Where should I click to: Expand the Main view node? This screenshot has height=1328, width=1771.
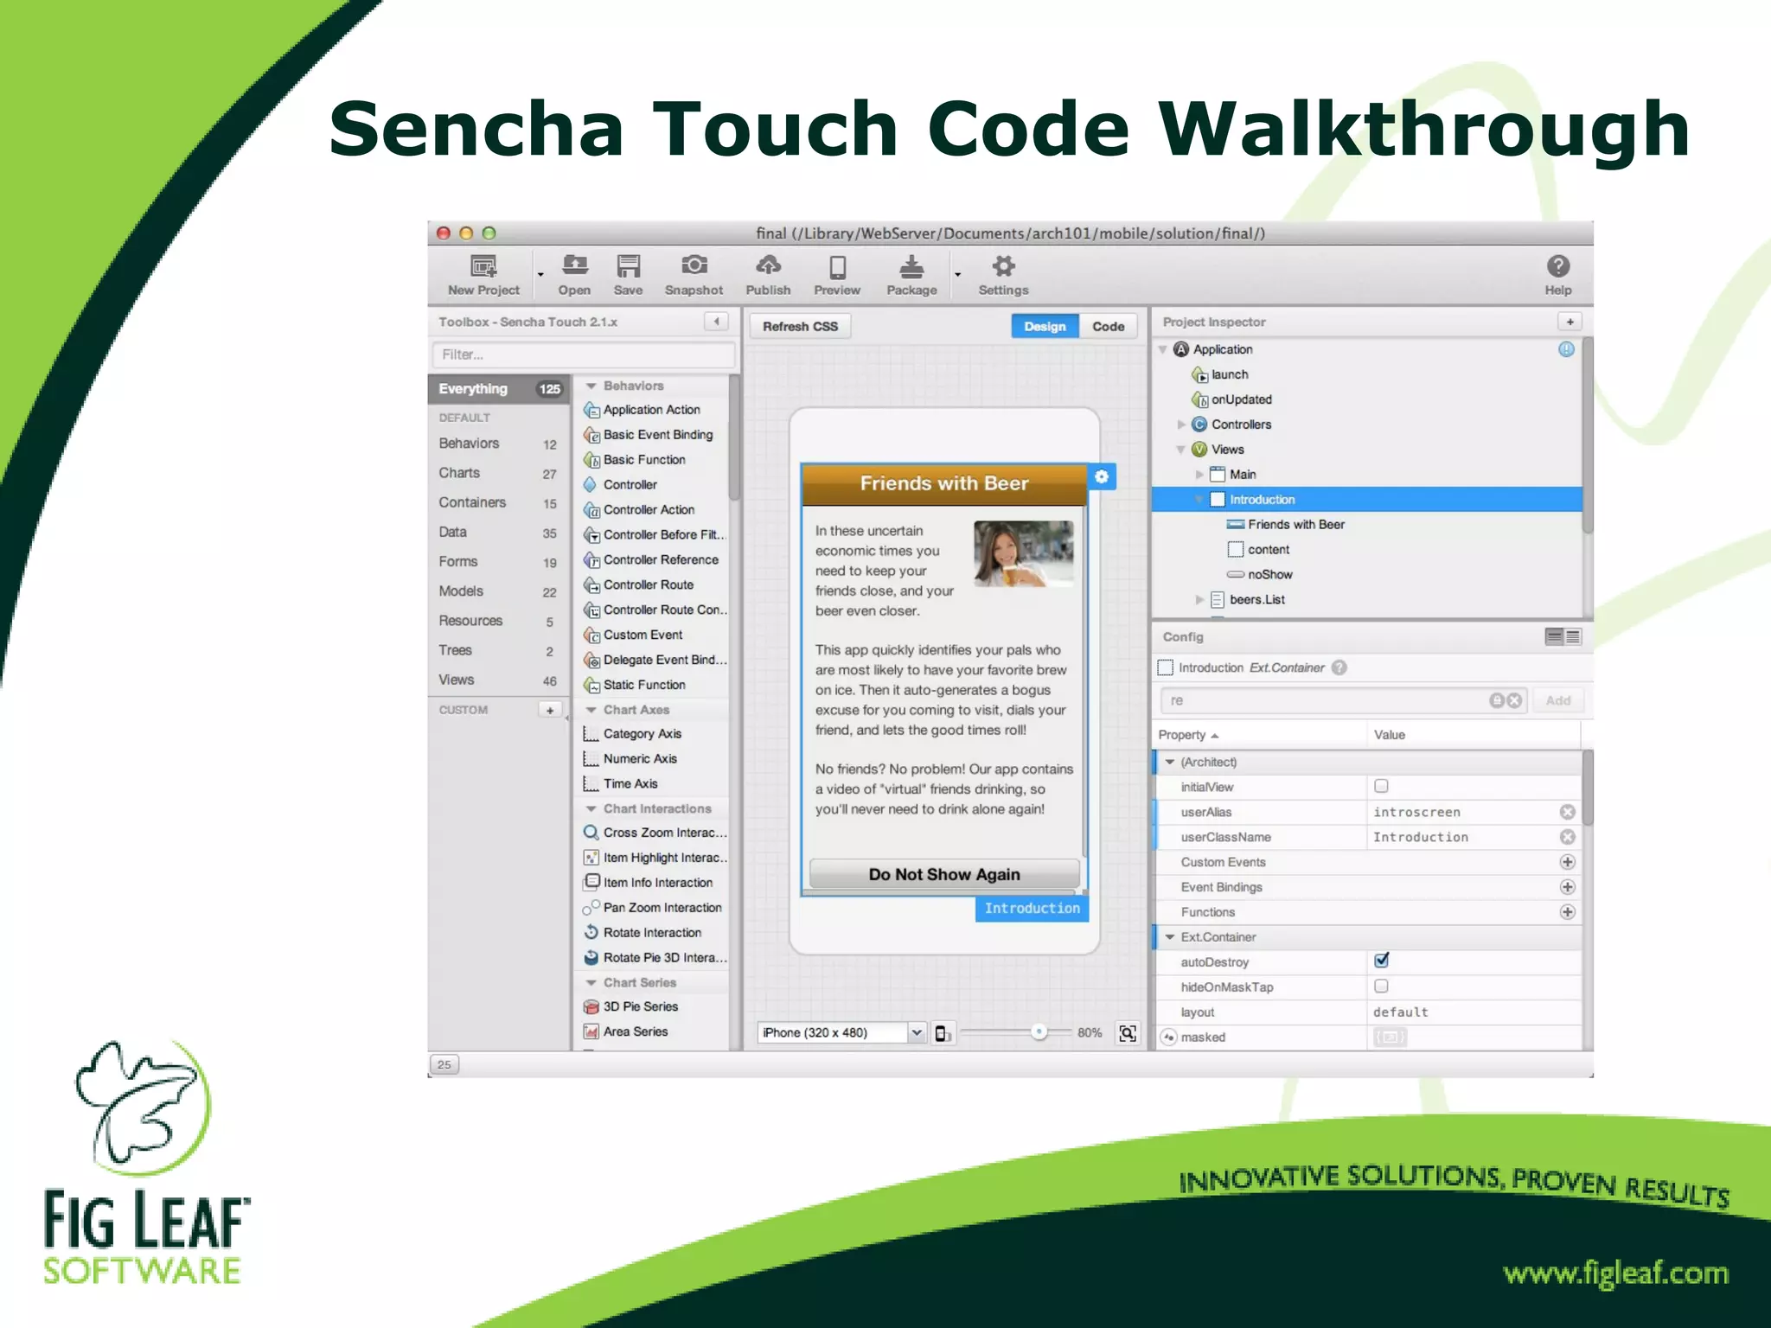[x=1199, y=475]
